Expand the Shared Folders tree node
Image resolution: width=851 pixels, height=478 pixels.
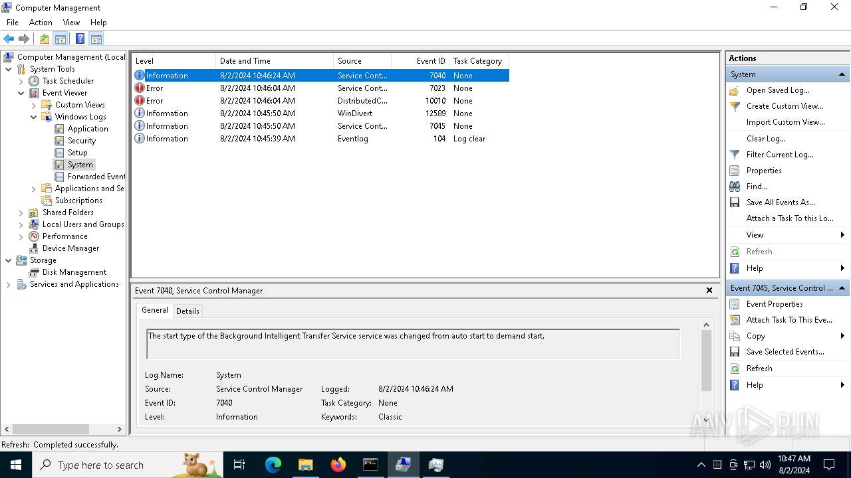coord(21,212)
